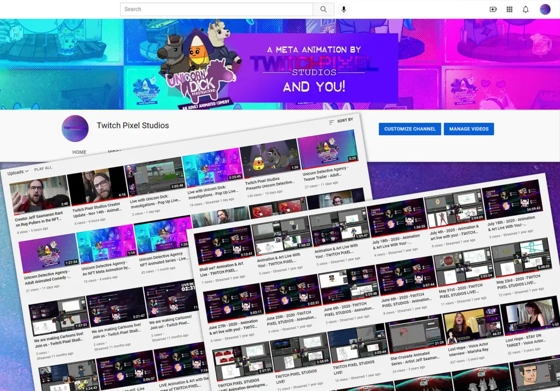Viewport: 560px width, 391px height.
Task: Click PLAY ALL next to Uploads
Action: pyautogui.click(x=43, y=168)
